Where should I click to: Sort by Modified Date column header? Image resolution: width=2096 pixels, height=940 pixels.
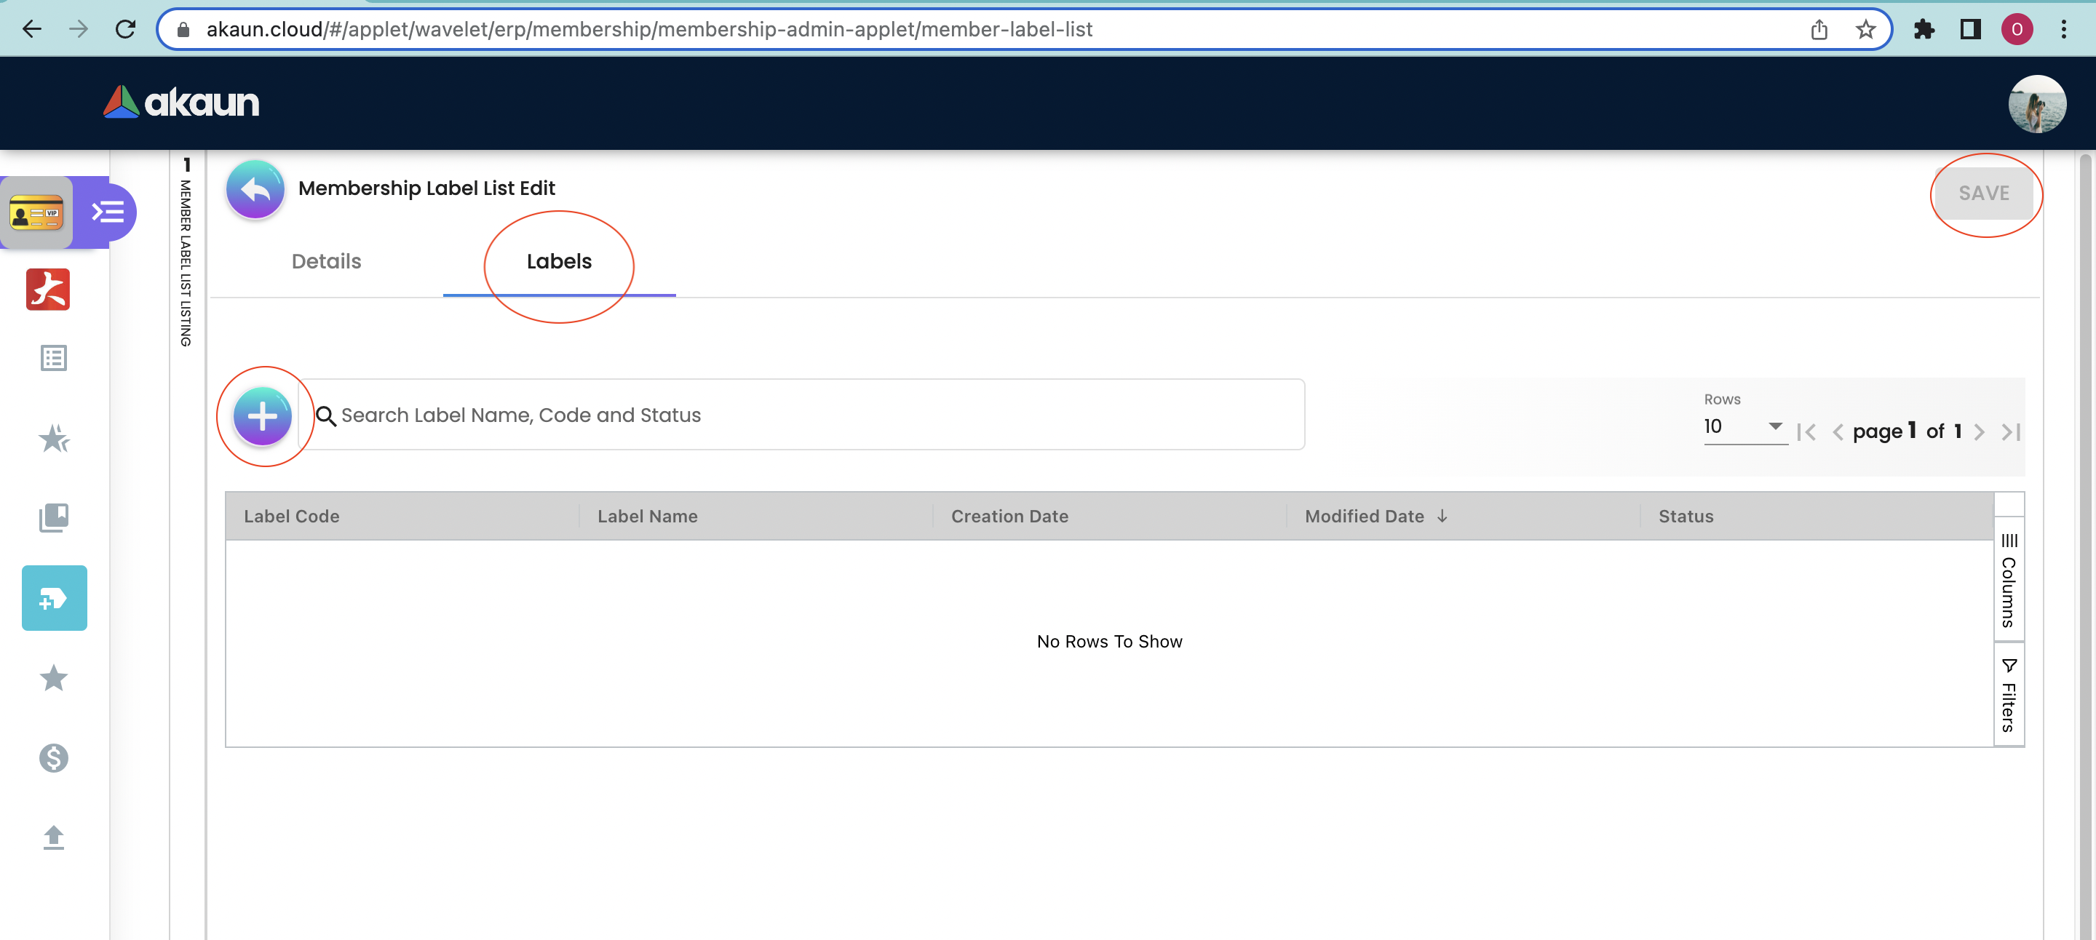[1365, 517]
